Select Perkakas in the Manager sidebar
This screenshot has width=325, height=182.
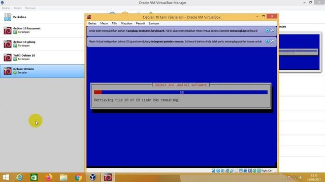click(42, 17)
